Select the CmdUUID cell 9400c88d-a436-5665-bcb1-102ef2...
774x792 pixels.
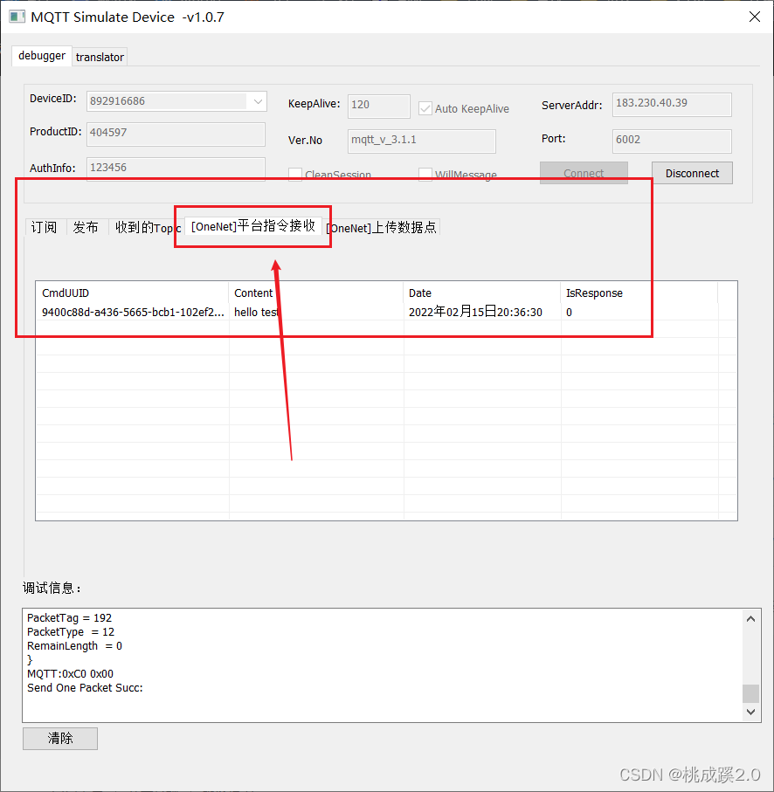coord(133,312)
